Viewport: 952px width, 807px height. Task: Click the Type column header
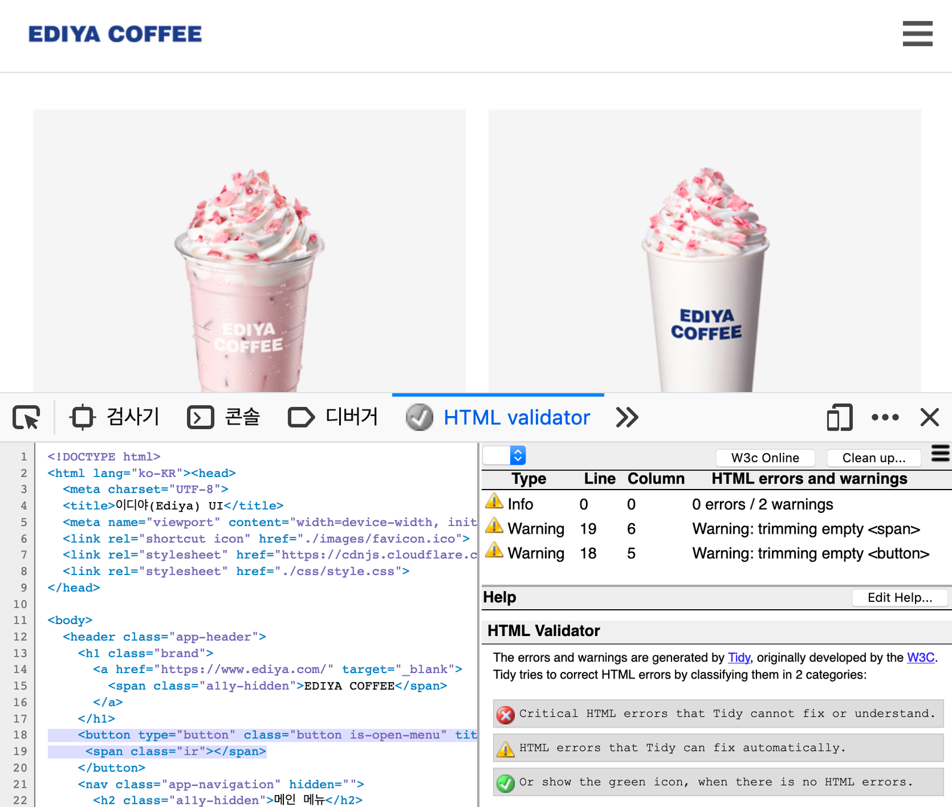(529, 479)
